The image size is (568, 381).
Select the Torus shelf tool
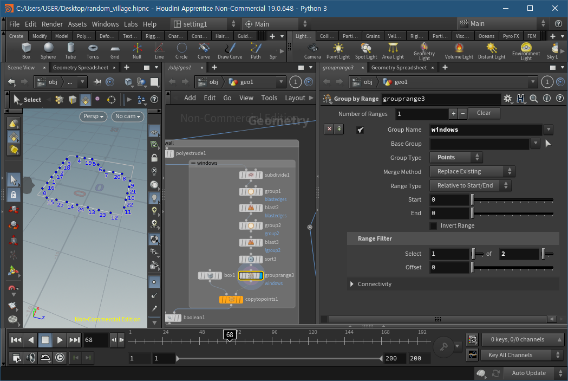[x=93, y=50]
